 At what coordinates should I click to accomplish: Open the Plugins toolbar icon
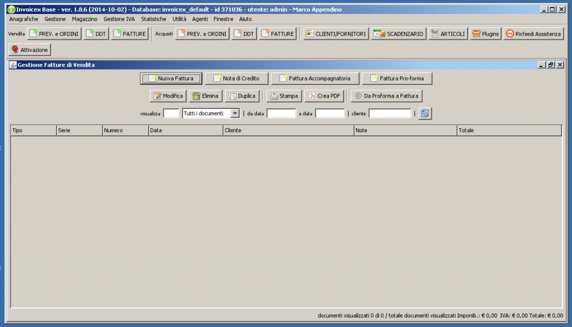(x=485, y=33)
